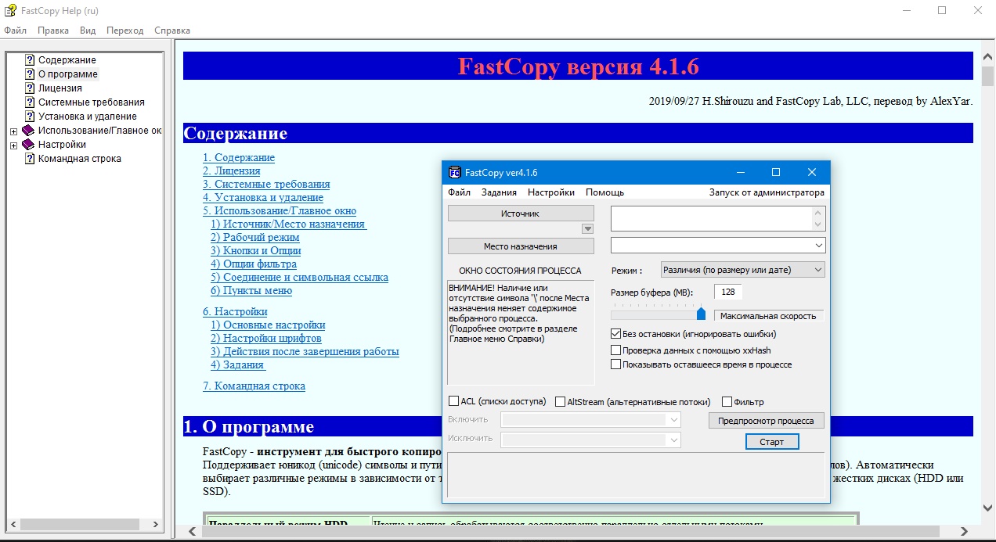
Task: Open the 2. Лицензия link
Action: coord(232,171)
